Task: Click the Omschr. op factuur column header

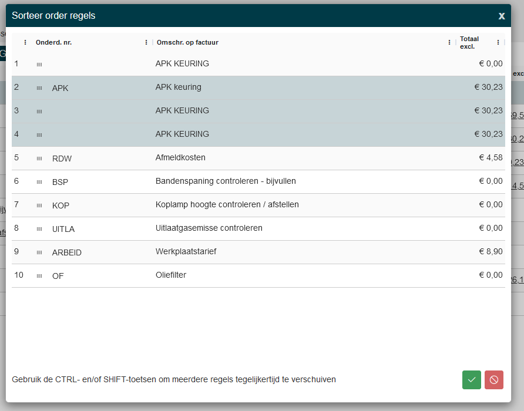Action: (x=187, y=42)
